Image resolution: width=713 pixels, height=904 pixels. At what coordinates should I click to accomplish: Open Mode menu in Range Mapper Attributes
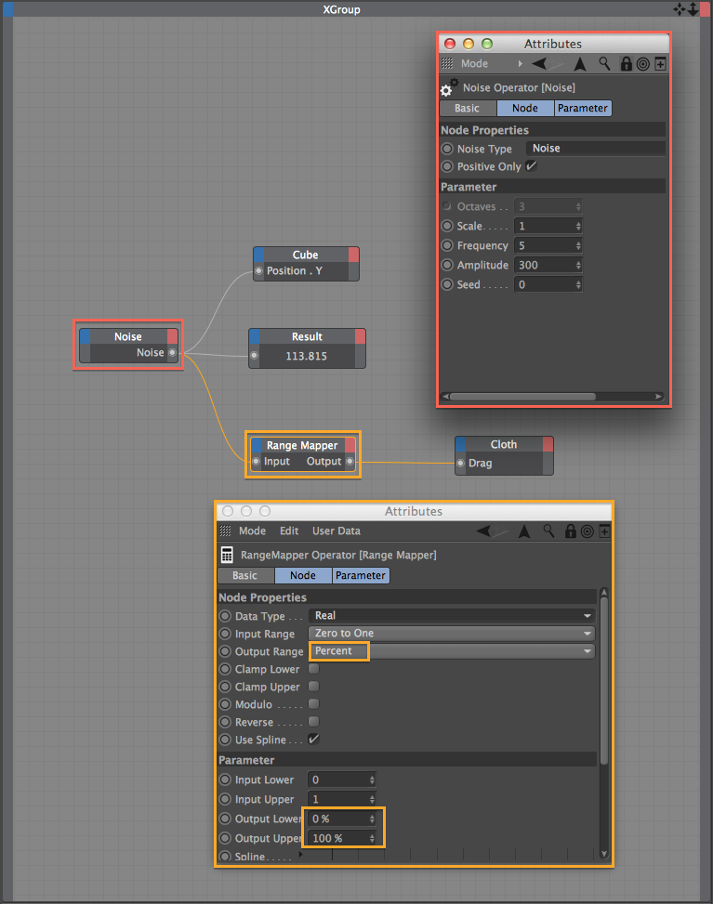[252, 531]
